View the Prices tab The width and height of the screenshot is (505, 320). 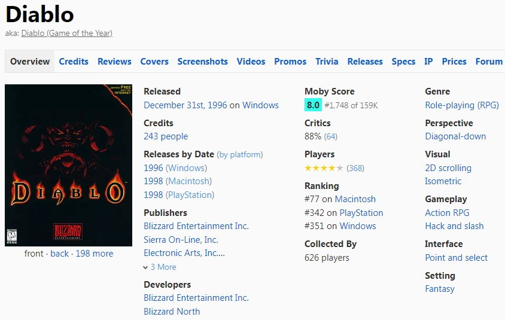454,62
